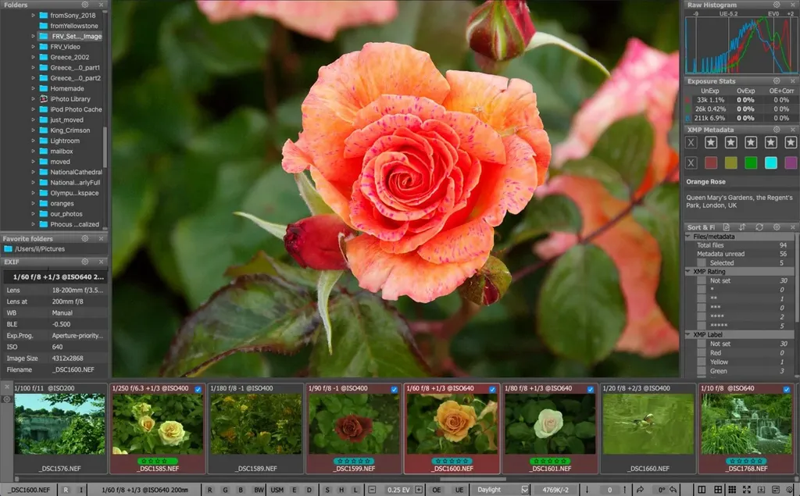Click the sort order arrows icon in Sort panel
The width and height of the screenshot is (800, 496).
point(742,227)
